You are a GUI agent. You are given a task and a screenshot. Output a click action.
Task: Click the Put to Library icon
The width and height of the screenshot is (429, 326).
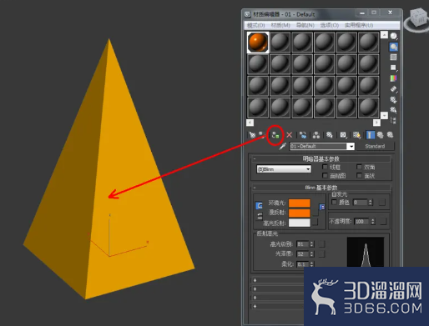pos(330,135)
